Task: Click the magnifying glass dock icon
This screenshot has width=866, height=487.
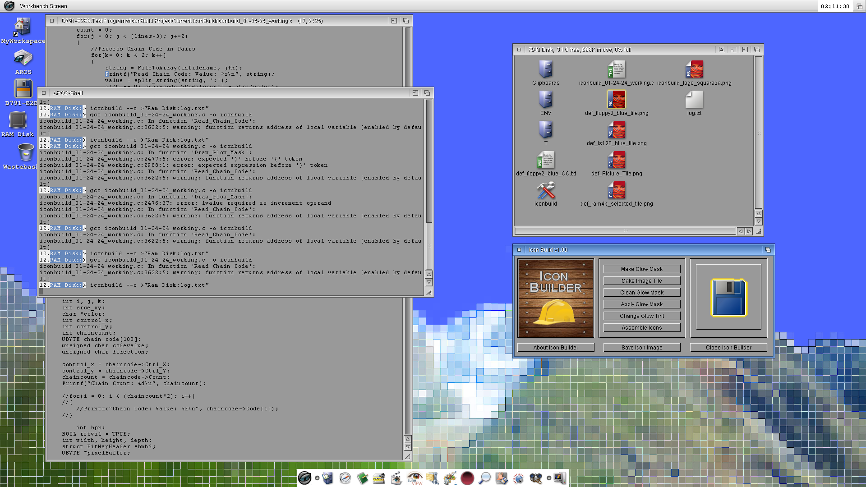Action: pos(484,478)
